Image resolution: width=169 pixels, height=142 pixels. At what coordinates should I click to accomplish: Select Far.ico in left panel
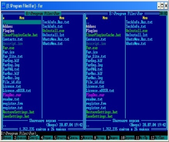pos(9,52)
